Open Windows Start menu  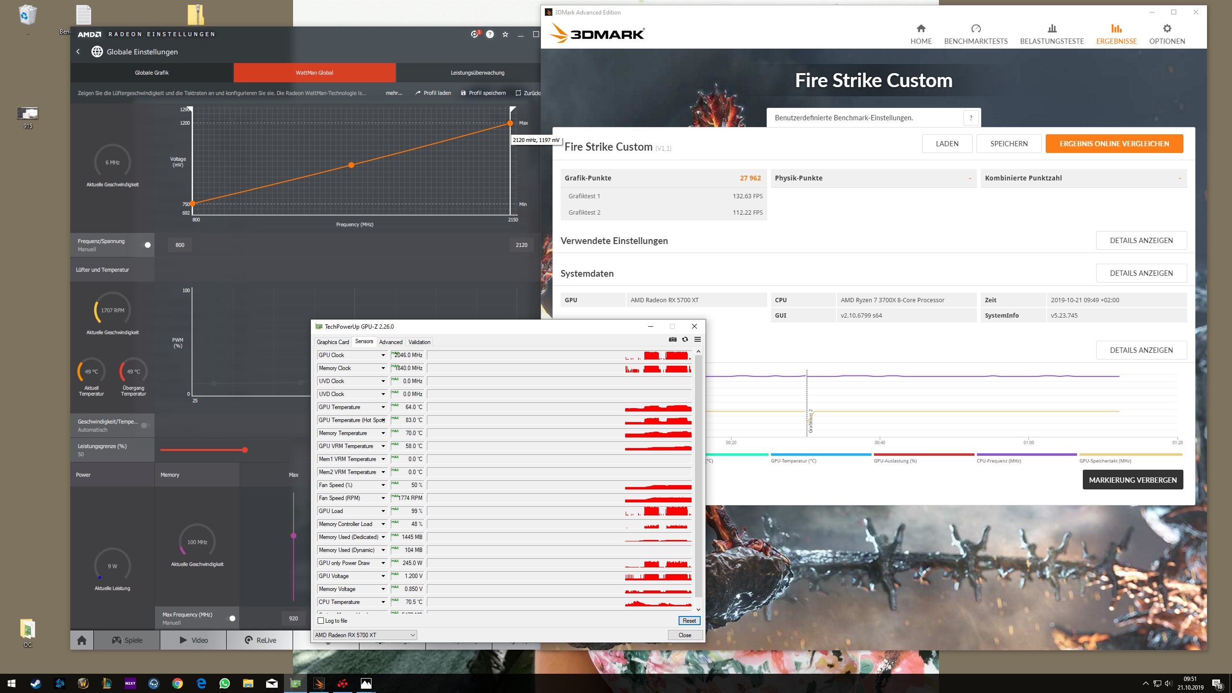(12, 683)
